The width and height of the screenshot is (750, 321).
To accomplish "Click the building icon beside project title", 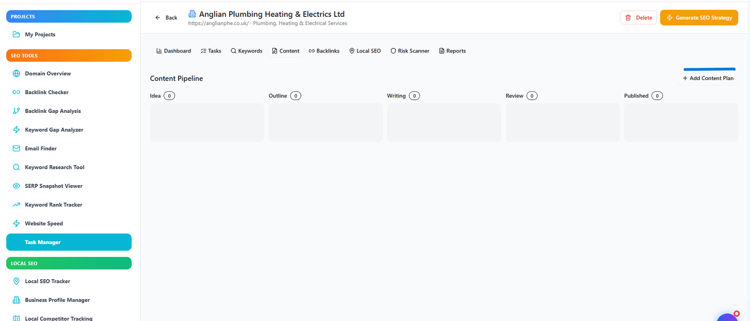I will click(x=192, y=14).
